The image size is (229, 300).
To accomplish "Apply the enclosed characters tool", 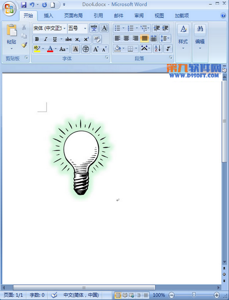I will (86, 49).
